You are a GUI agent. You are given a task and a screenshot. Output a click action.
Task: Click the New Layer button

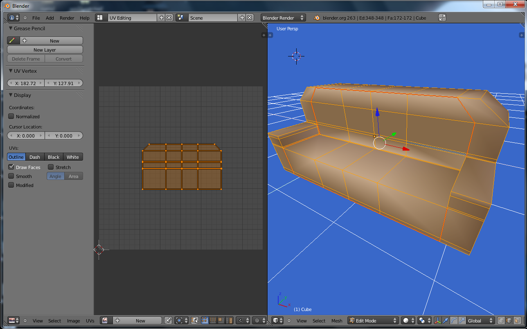coord(45,50)
